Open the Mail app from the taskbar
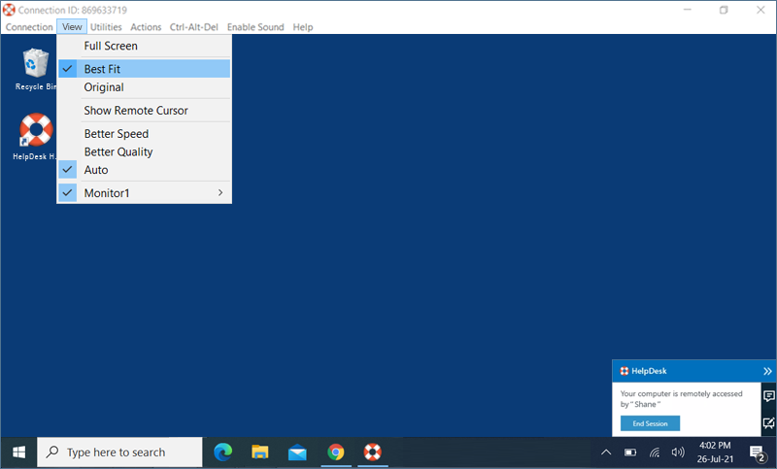The height and width of the screenshot is (469, 777). point(297,452)
